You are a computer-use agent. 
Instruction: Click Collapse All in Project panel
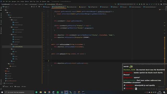tap(36, 7)
